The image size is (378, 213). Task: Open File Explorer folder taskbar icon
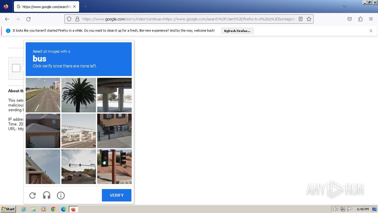33,209
